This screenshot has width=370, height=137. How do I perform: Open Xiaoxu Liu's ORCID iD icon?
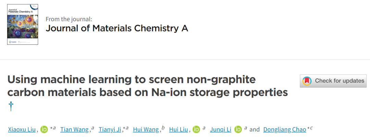point(45,129)
